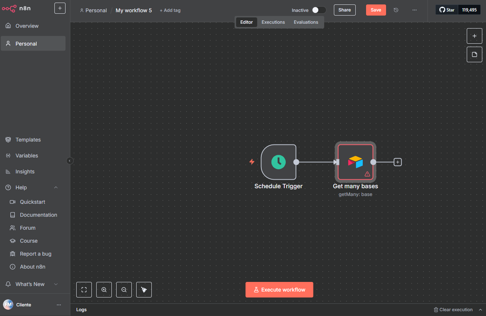
Task: Switch to the Editor tab
Action: point(247,22)
